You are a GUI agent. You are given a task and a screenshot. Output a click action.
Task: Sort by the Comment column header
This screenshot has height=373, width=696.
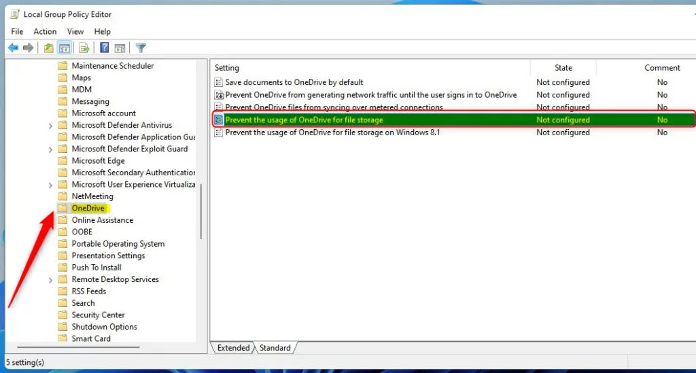662,68
